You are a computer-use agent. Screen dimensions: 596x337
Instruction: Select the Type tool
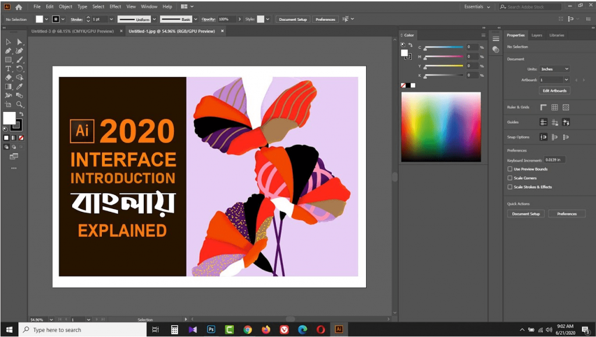[8, 69]
